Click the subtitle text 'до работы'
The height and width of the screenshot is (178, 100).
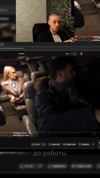point(50,153)
